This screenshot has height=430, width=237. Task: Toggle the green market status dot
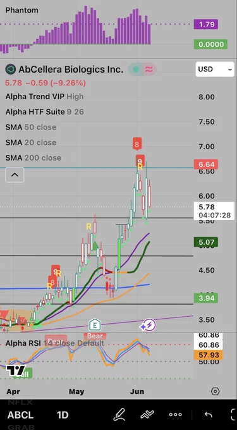pos(136,70)
